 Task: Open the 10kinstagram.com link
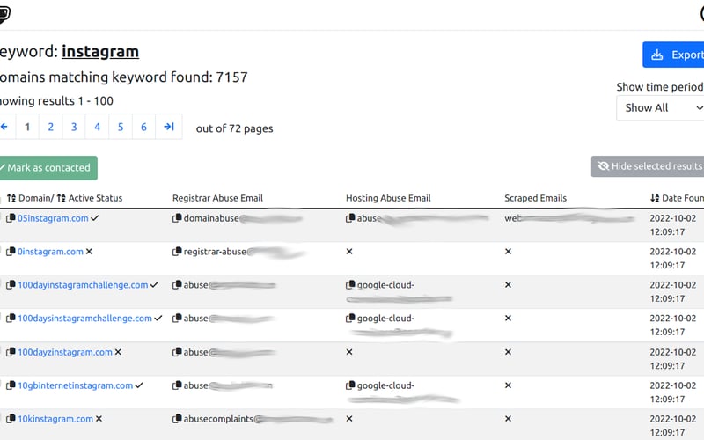click(x=55, y=419)
